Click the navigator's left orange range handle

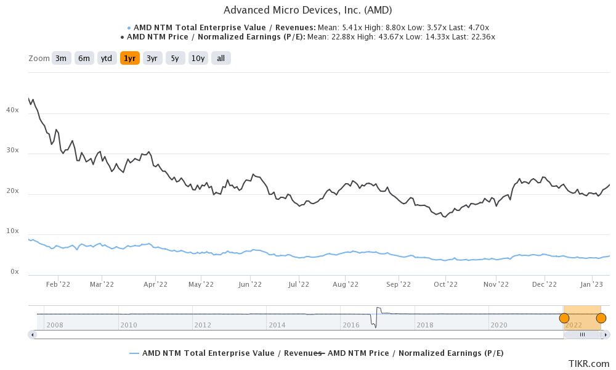click(x=564, y=318)
